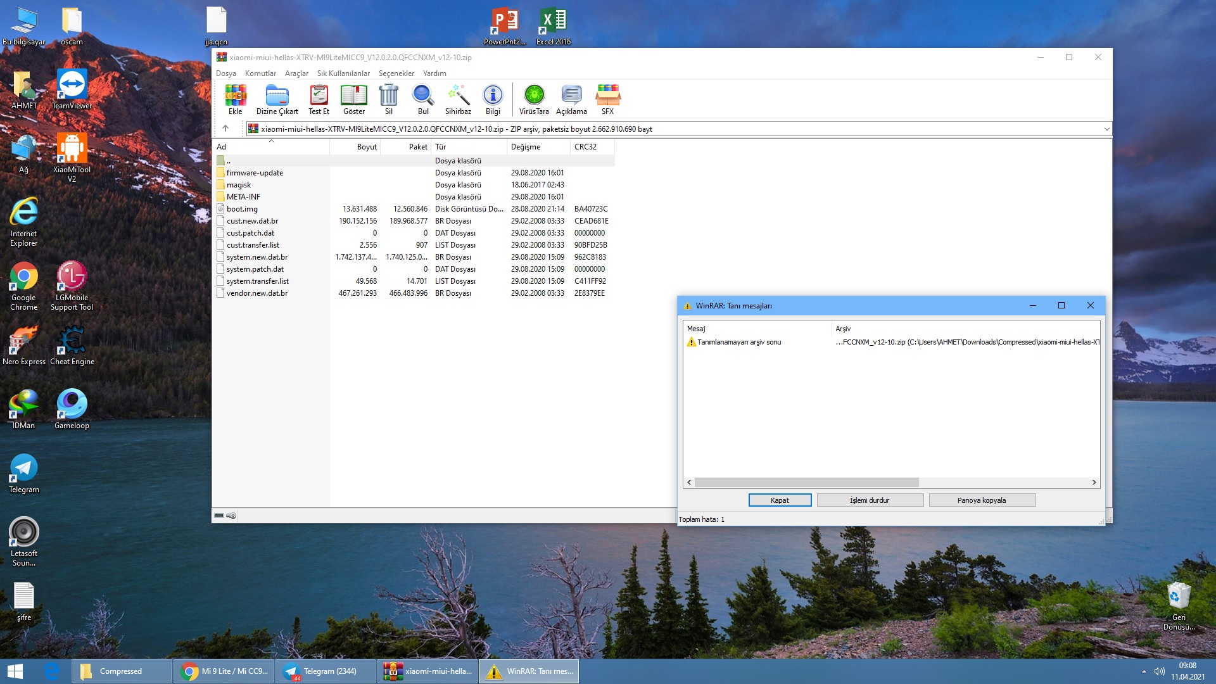Click Dizine Çıkart extract icon
Image resolution: width=1216 pixels, height=684 pixels.
(277, 99)
